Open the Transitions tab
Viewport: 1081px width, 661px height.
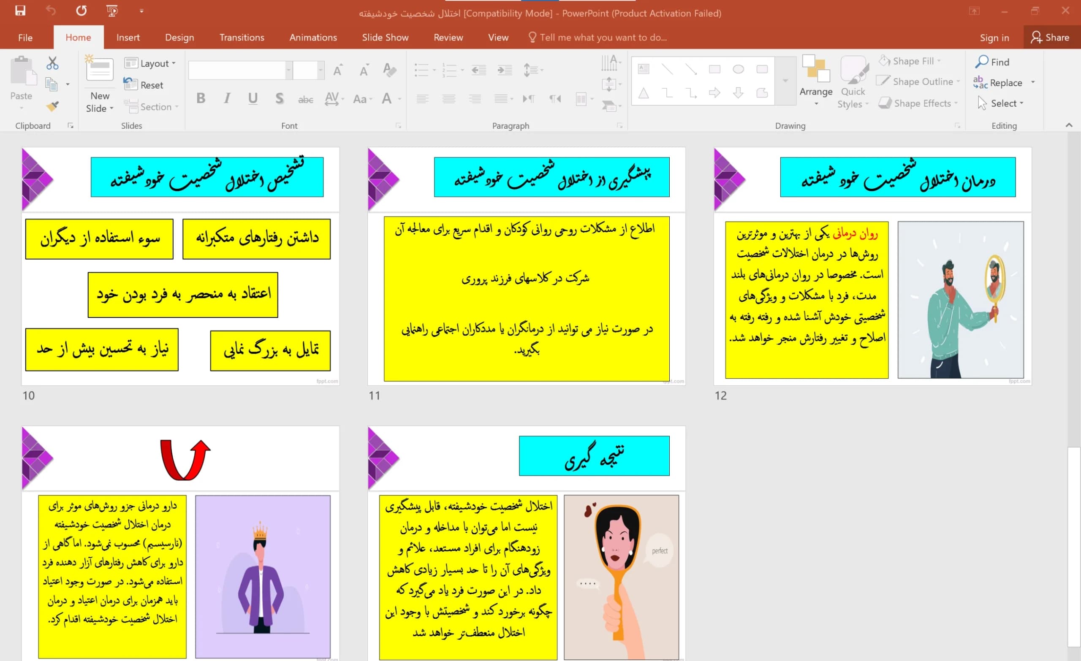pyautogui.click(x=242, y=38)
